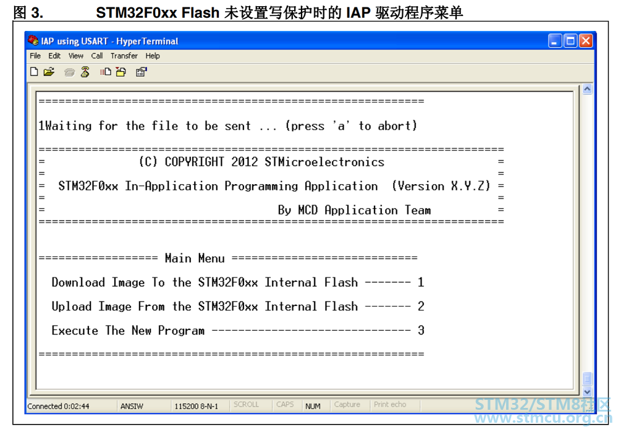Close the HyperTerminal window
Viewport: 618px width, 432px height.
[586, 41]
